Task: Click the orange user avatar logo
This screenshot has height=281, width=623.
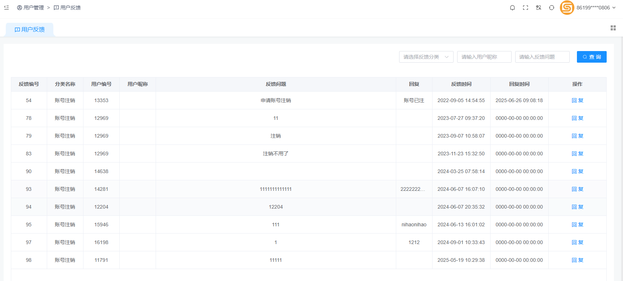Action: pos(567,8)
